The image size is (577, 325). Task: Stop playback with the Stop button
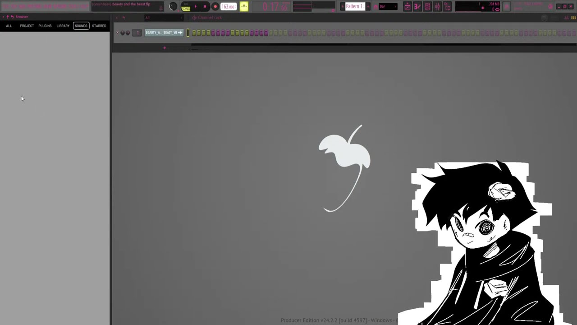[x=205, y=6]
